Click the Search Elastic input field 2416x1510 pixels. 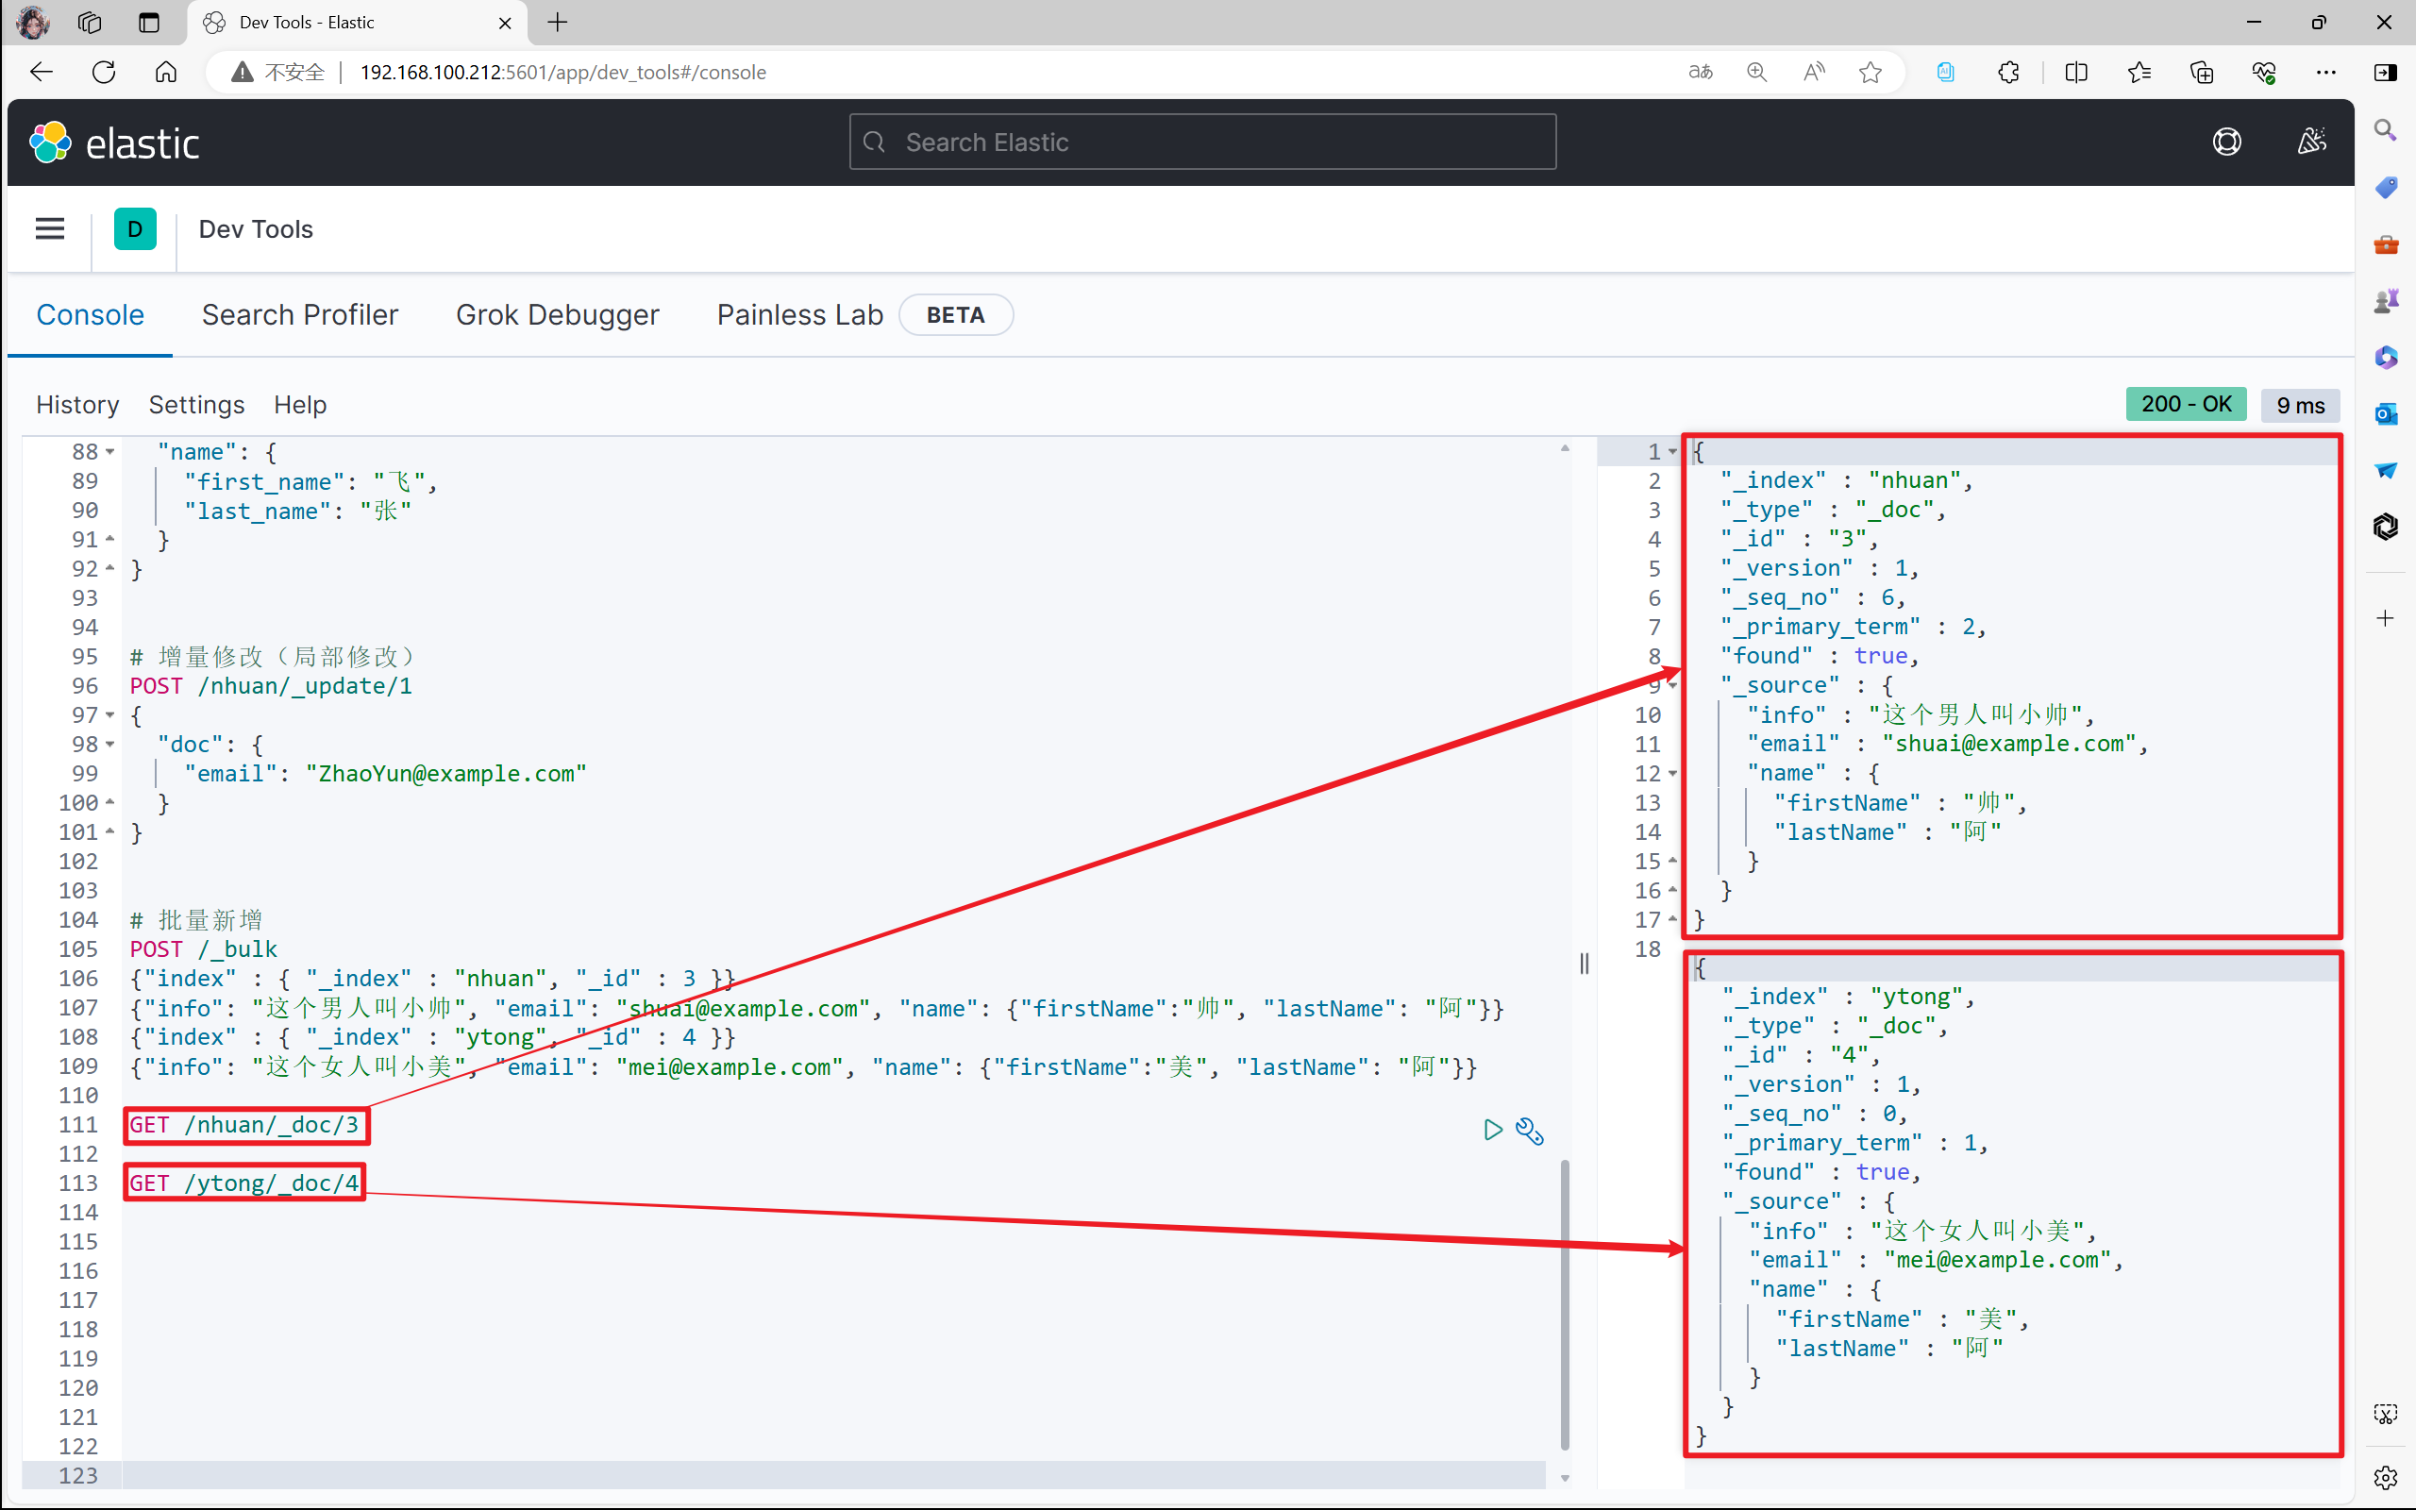pos(1202,142)
